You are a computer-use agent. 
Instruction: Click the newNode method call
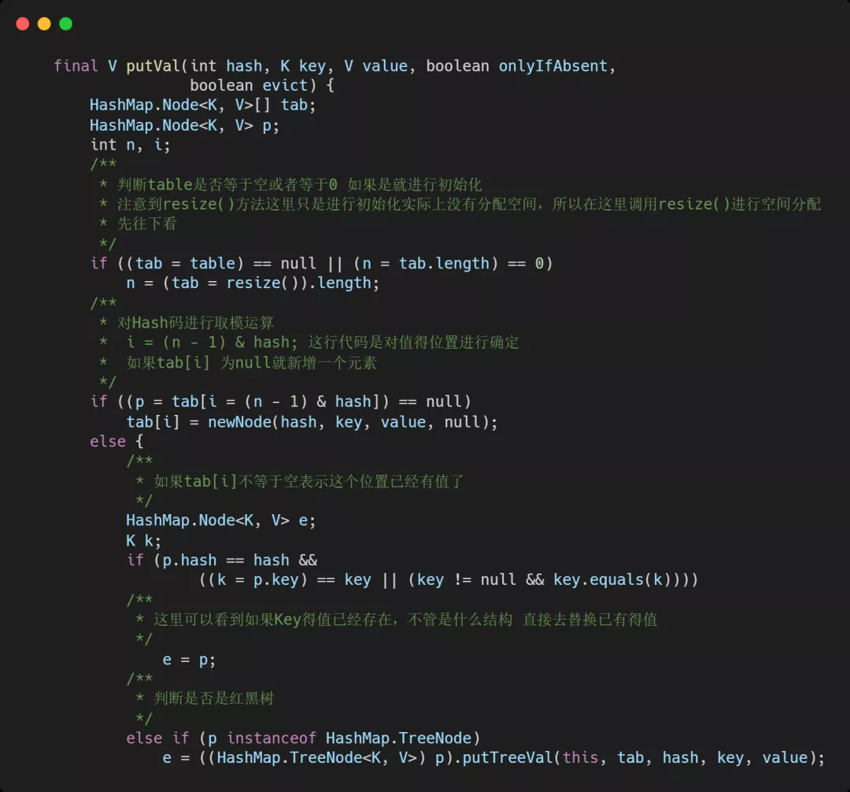[x=240, y=422]
